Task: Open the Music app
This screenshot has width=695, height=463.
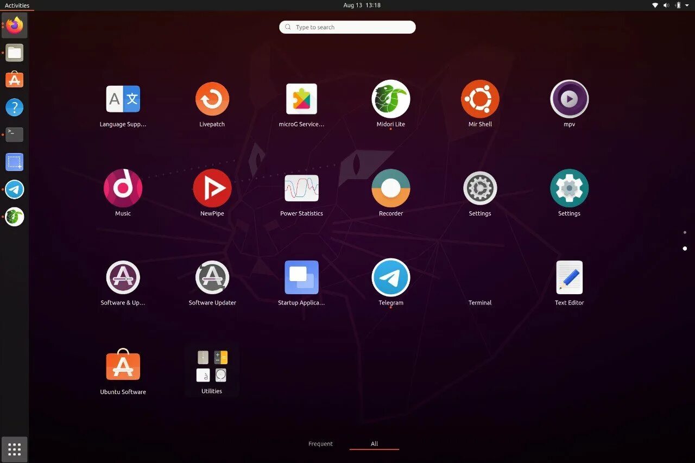Action: [x=123, y=188]
